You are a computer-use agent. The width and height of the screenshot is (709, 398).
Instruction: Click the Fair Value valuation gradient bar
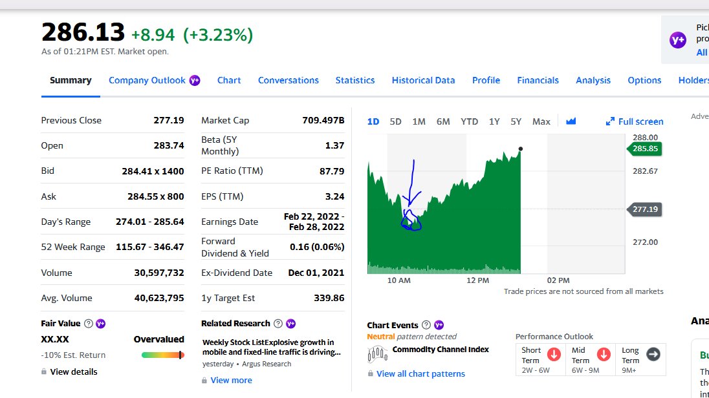163,355
